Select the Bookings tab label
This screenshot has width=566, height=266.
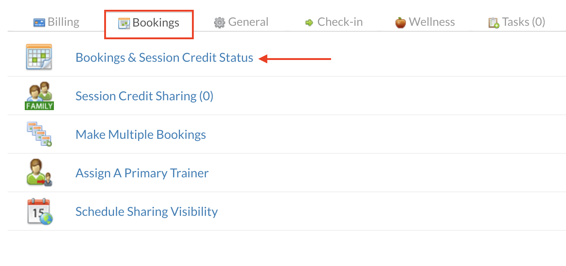(156, 23)
